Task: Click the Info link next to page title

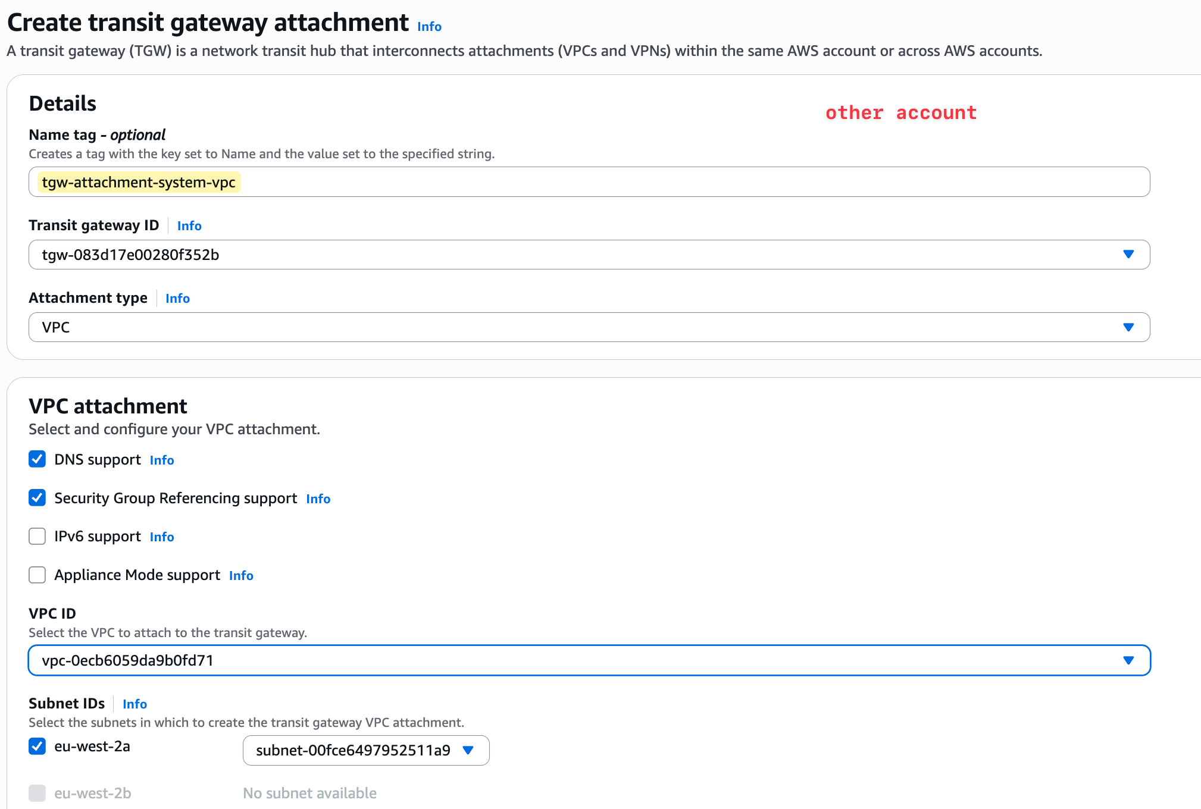Action: [429, 27]
